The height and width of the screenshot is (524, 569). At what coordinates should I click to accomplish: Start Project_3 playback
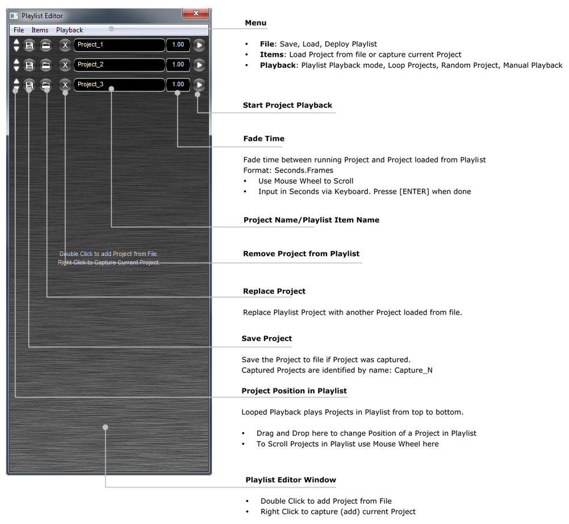(199, 85)
